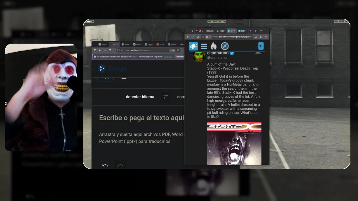
Task: Click the Tor circuit icon in URL bar
Action: (203, 37)
